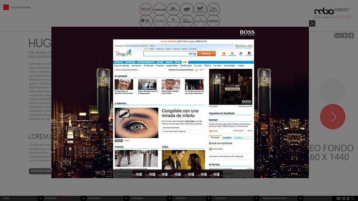Select the Wella brand circle
The width and height of the screenshot is (358, 201).
coord(213,9)
